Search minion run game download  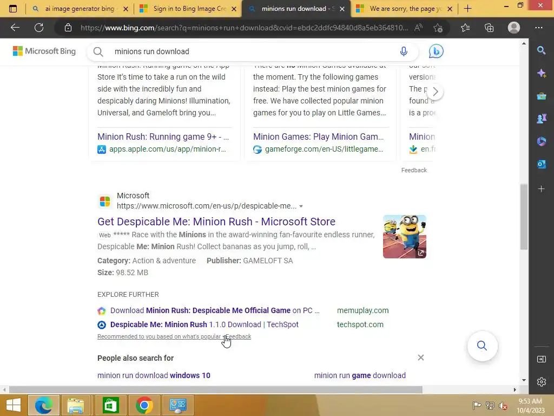click(x=360, y=375)
